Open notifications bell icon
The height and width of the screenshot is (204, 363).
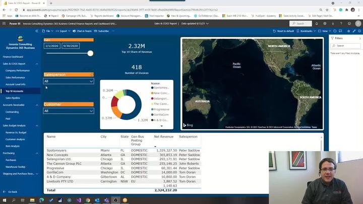(317, 24)
